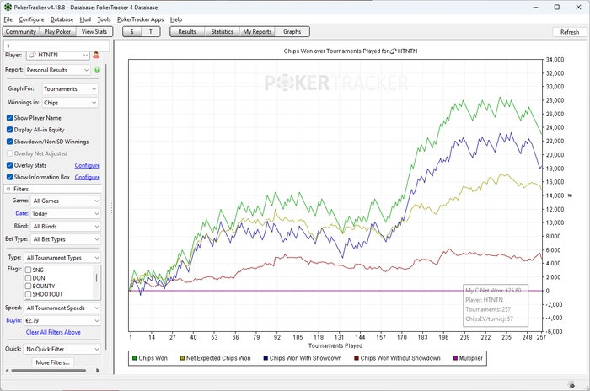The image size is (590, 391).
Task: Toggle the Overlay Stats checkbox
Action: [10, 165]
